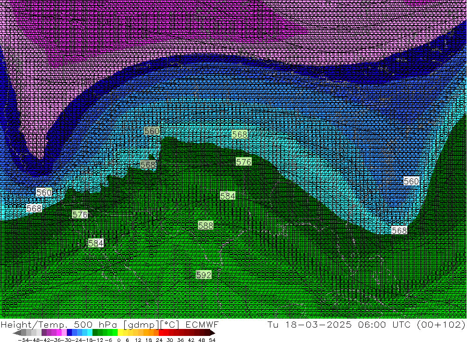Click the '[gdmp]' unit label

coord(141,324)
